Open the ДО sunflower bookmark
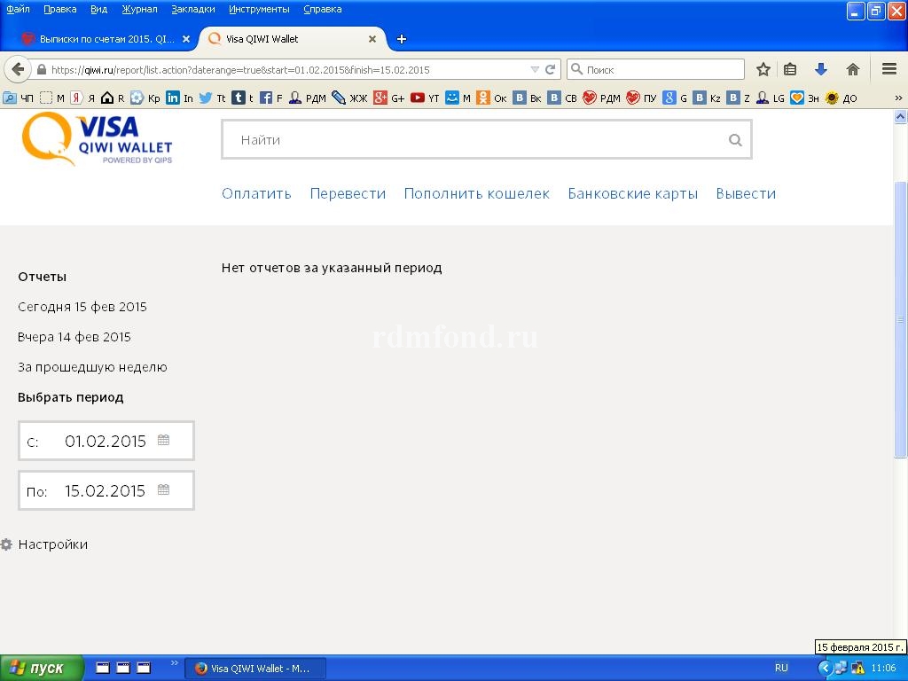Image resolution: width=908 pixels, height=681 pixels. click(x=841, y=98)
